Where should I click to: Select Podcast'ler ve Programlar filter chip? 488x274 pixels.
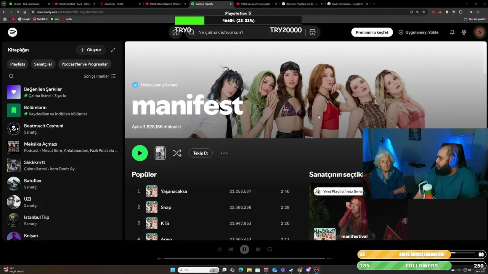pyautogui.click(x=85, y=64)
